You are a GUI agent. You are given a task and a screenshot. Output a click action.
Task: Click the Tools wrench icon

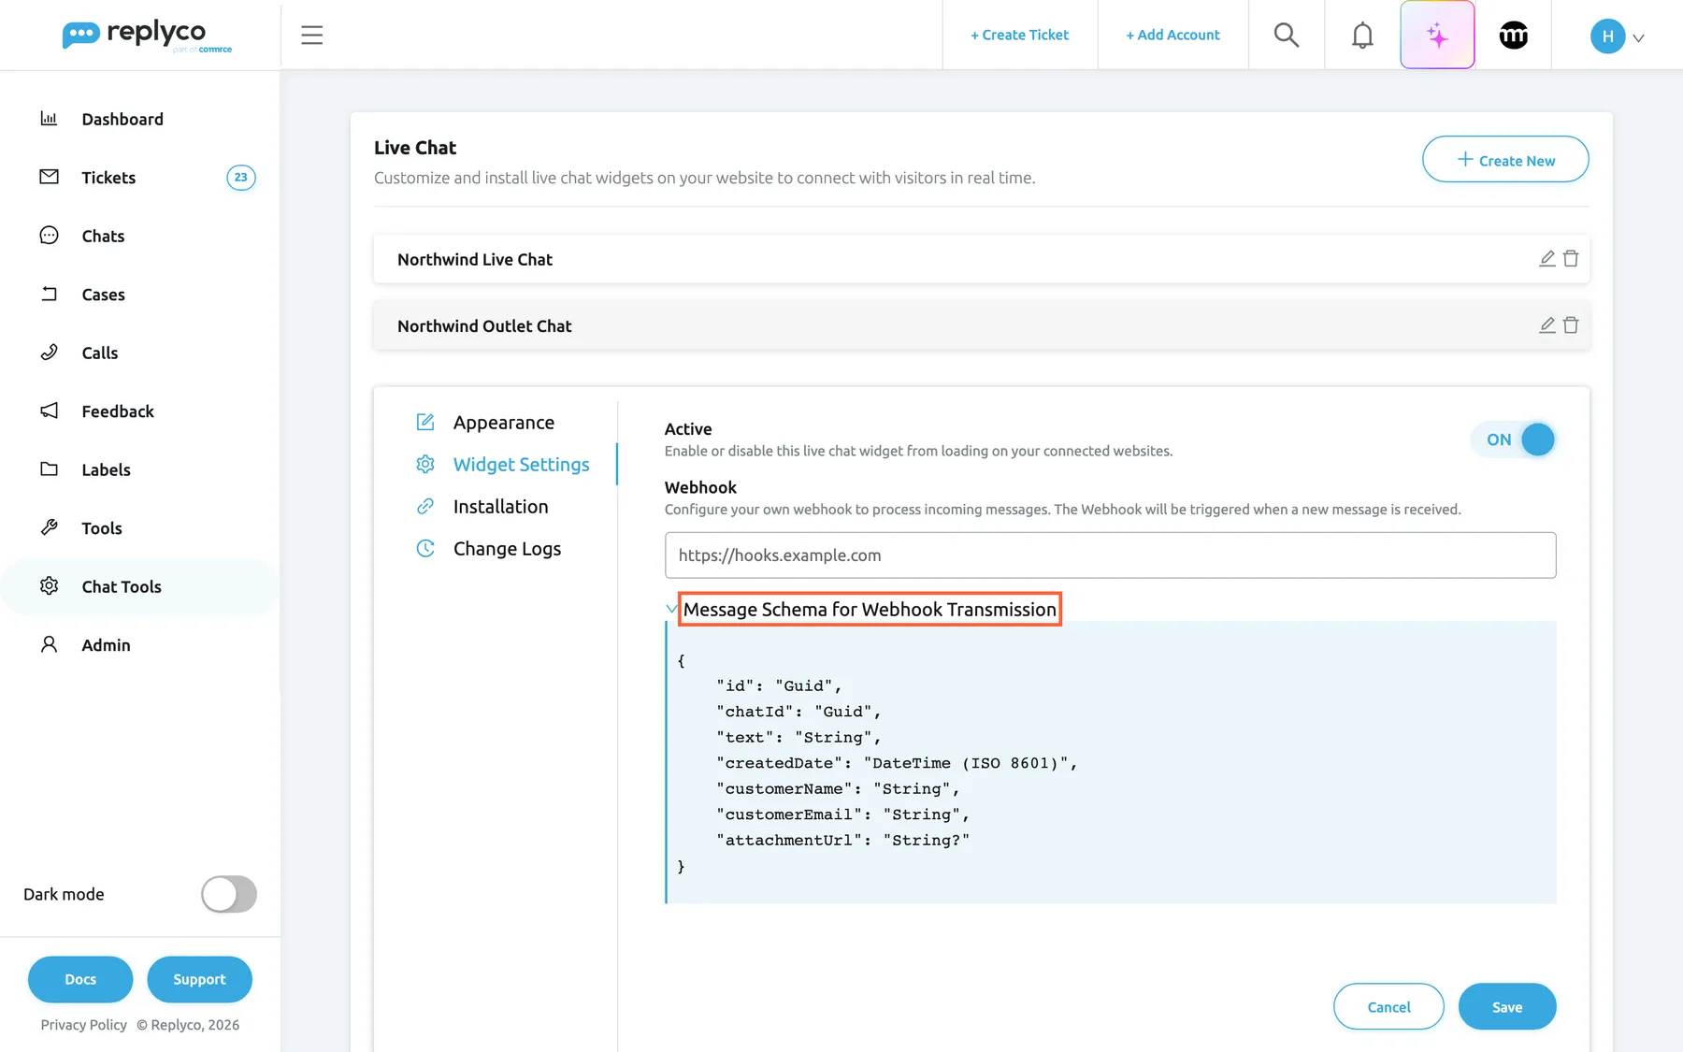tap(49, 527)
